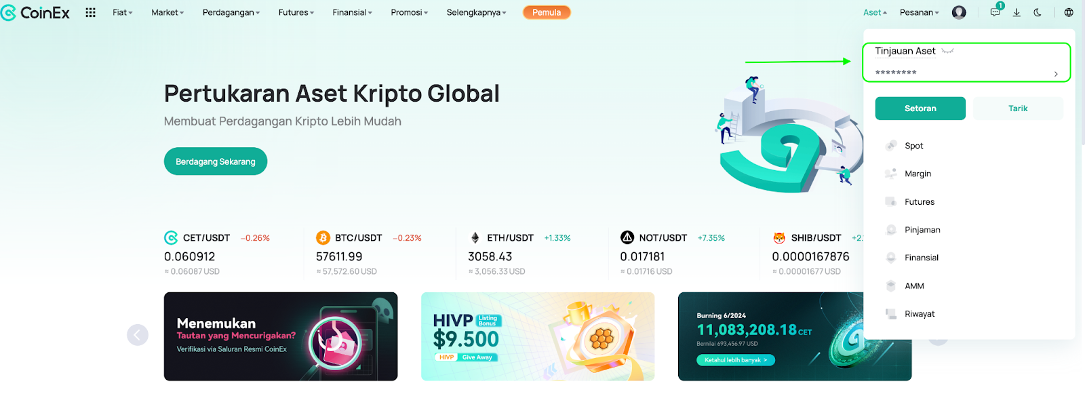Open the HIVP $9.500 listing bonus banner
This screenshot has height=394, width=1085.
tap(538, 336)
